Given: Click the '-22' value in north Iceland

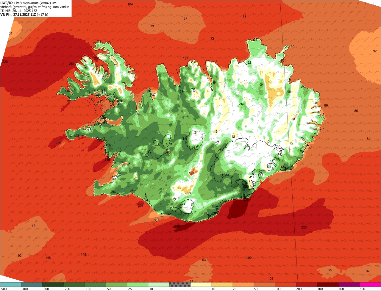Looking at the screenshot, I should coord(249,62).
